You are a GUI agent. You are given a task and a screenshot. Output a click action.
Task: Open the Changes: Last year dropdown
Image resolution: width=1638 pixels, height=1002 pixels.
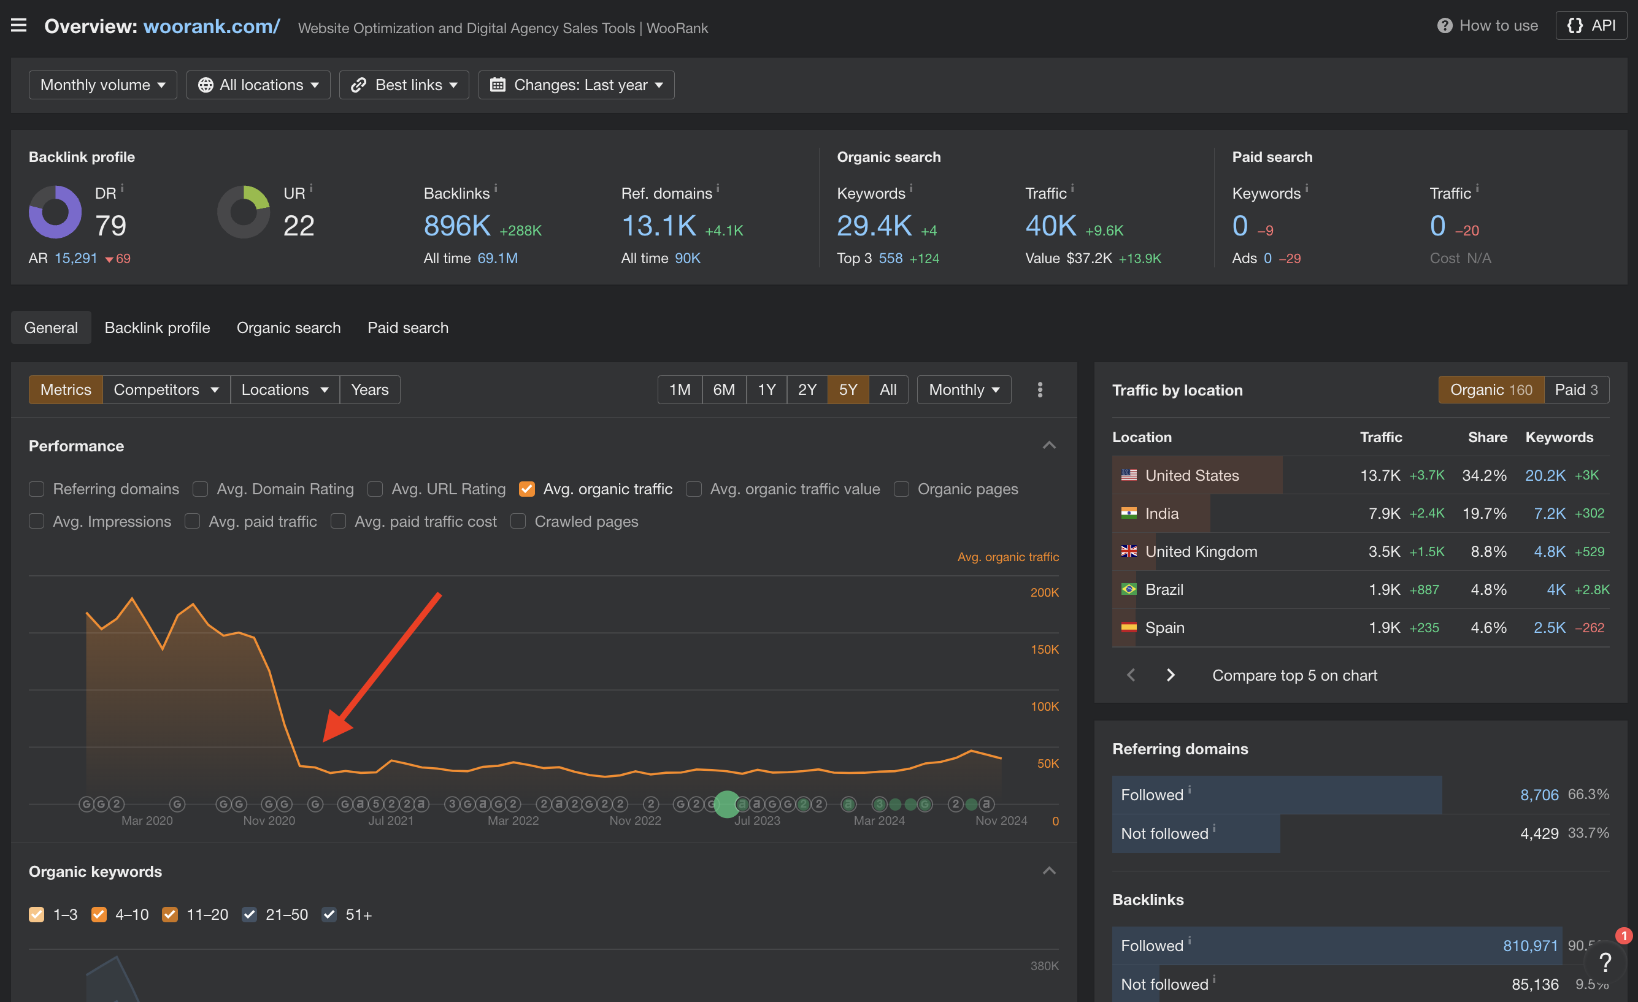pyautogui.click(x=576, y=85)
